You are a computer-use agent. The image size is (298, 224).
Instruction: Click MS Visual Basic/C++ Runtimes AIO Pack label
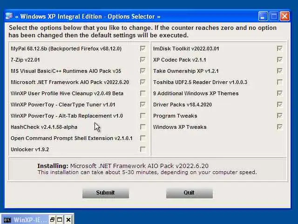tap(66, 71)
